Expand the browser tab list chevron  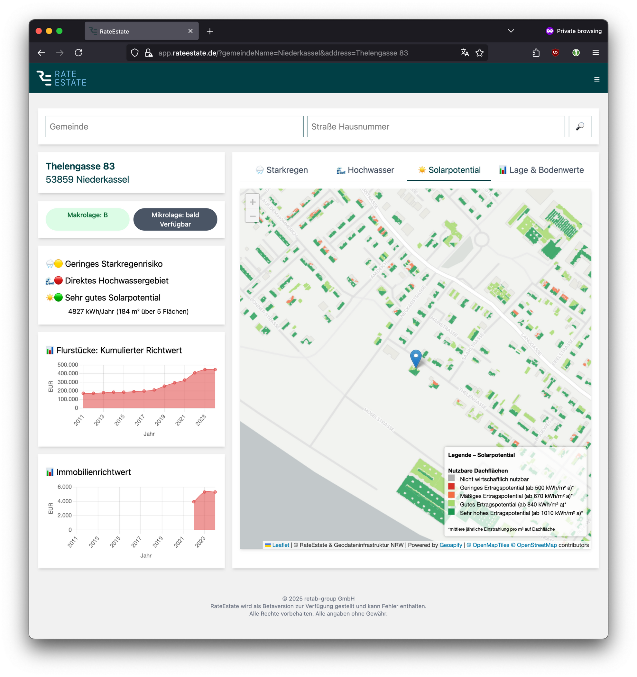(x=511, y=31)
